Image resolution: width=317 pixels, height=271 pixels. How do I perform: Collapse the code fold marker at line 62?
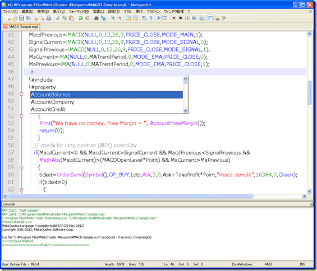21,190
